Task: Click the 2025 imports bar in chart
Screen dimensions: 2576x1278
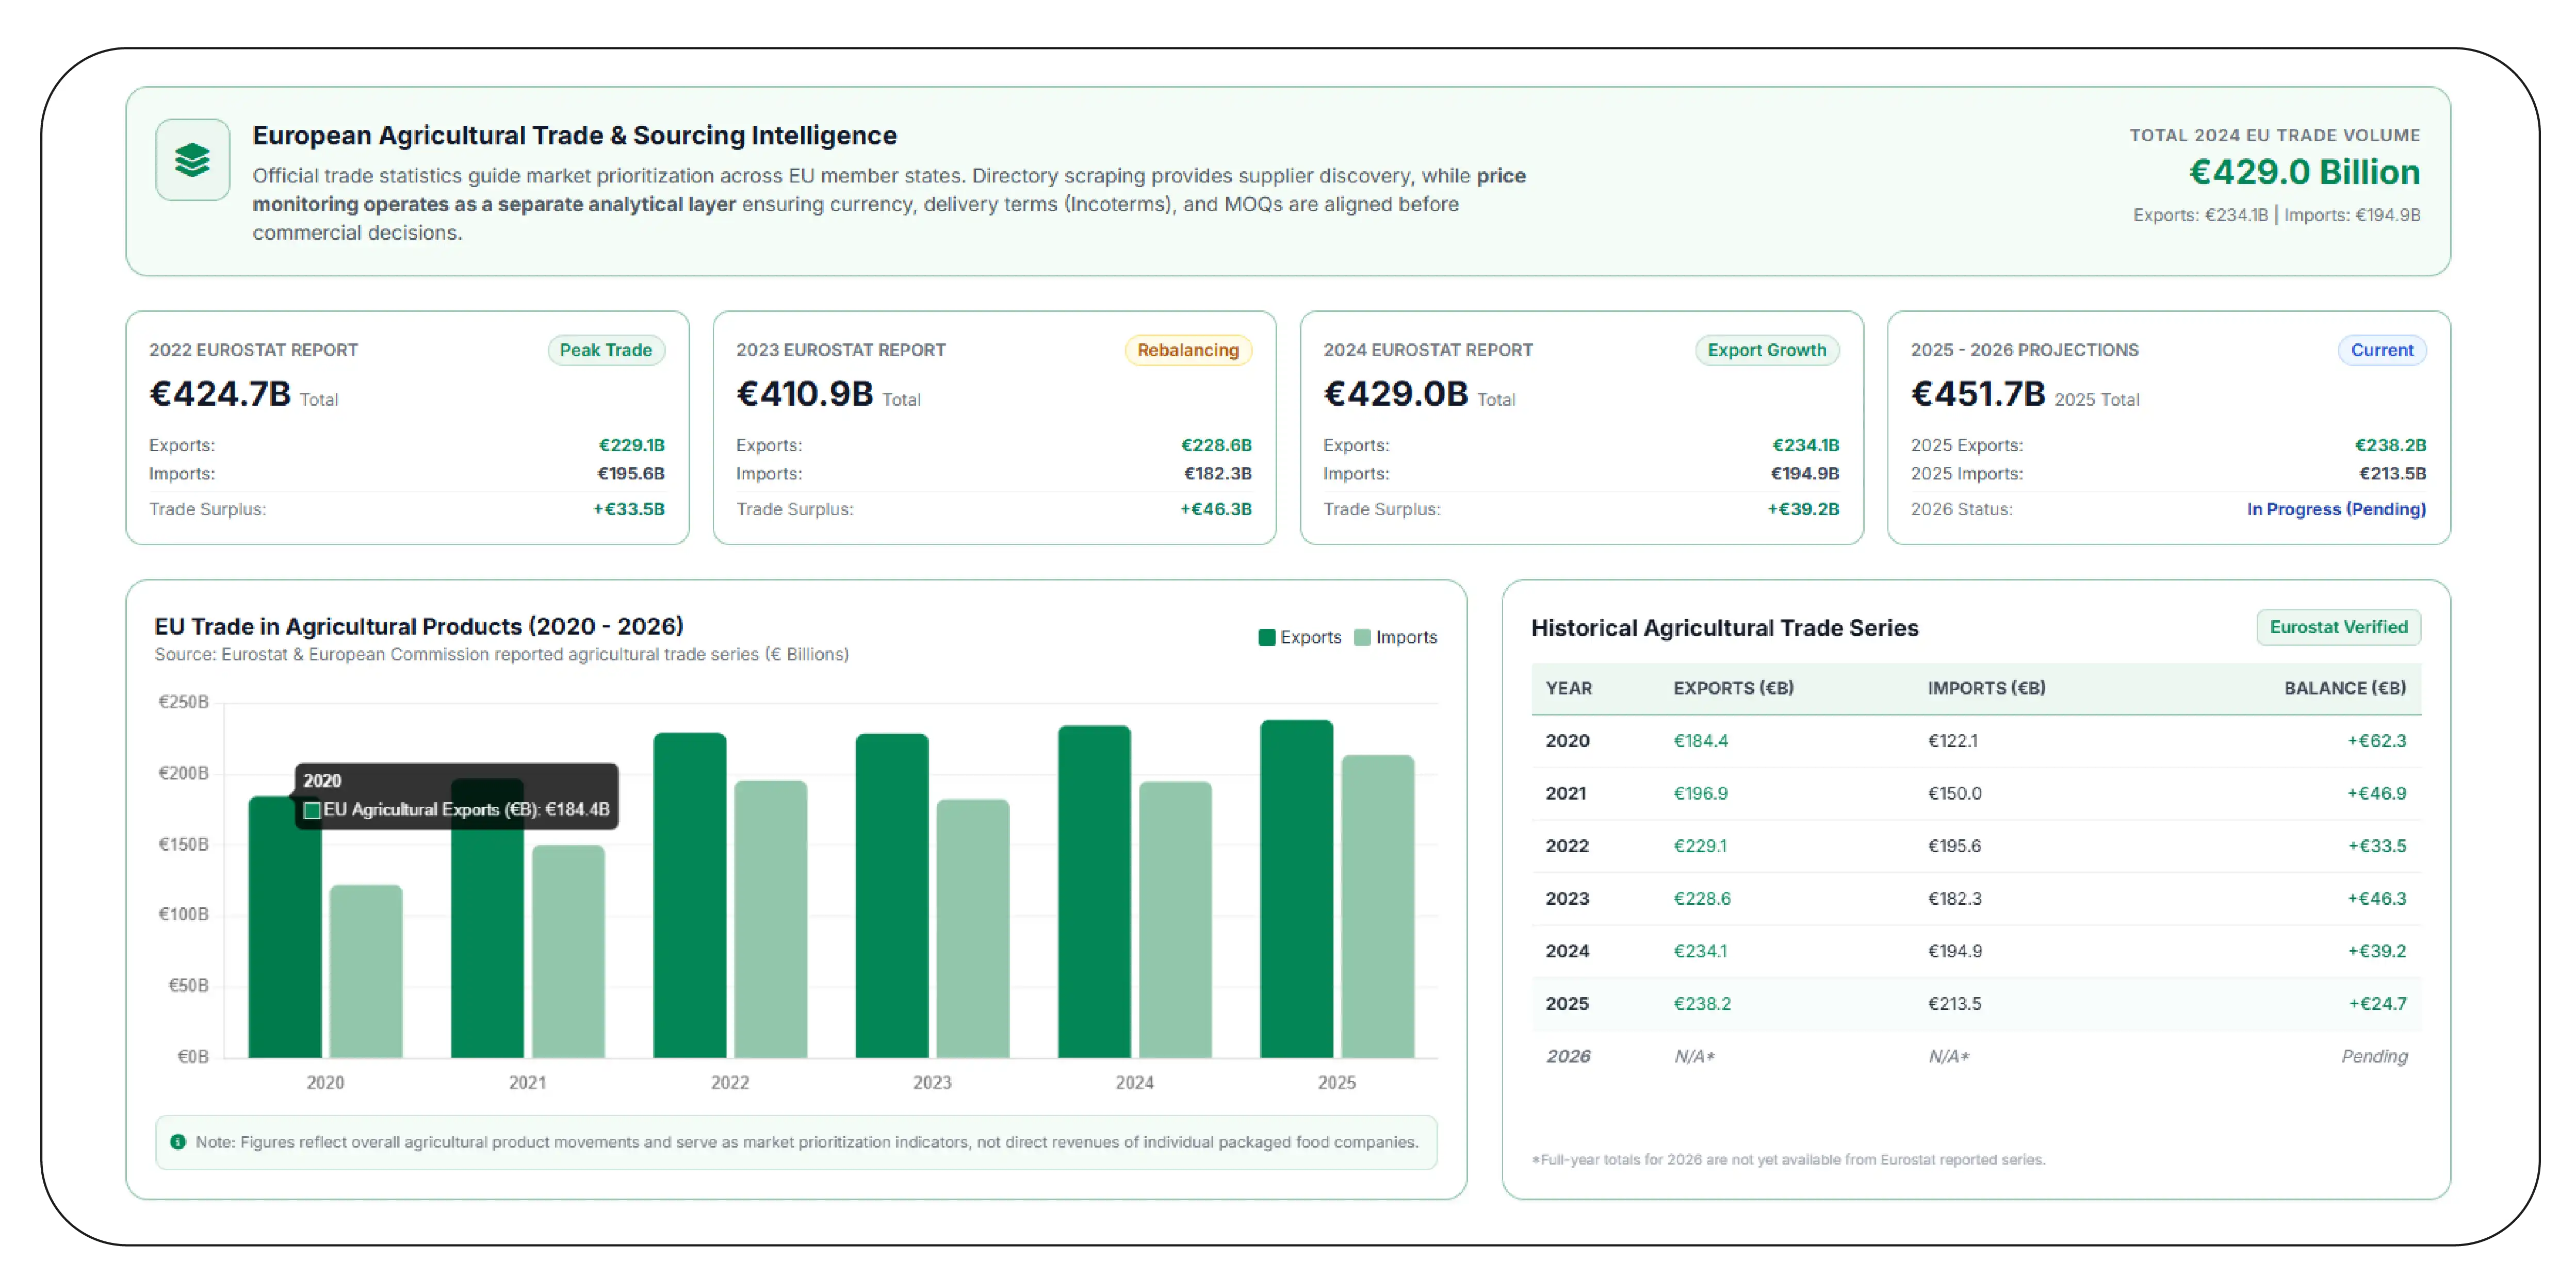Action: [1378, 906]
